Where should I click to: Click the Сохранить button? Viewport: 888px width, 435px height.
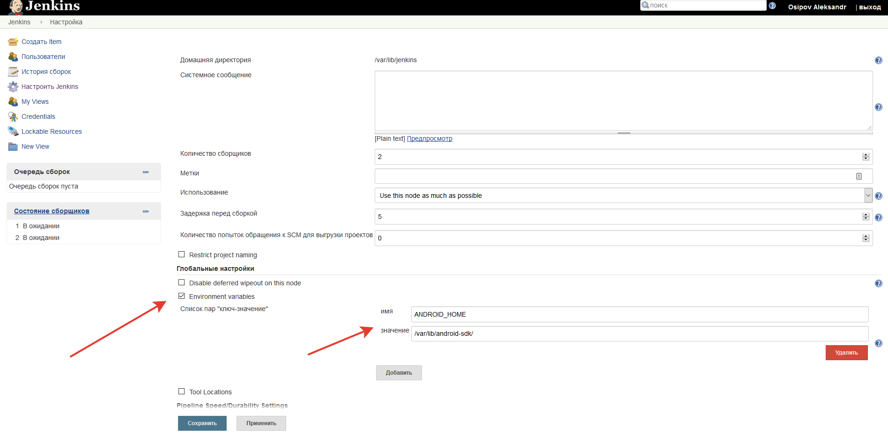(202, 423)
